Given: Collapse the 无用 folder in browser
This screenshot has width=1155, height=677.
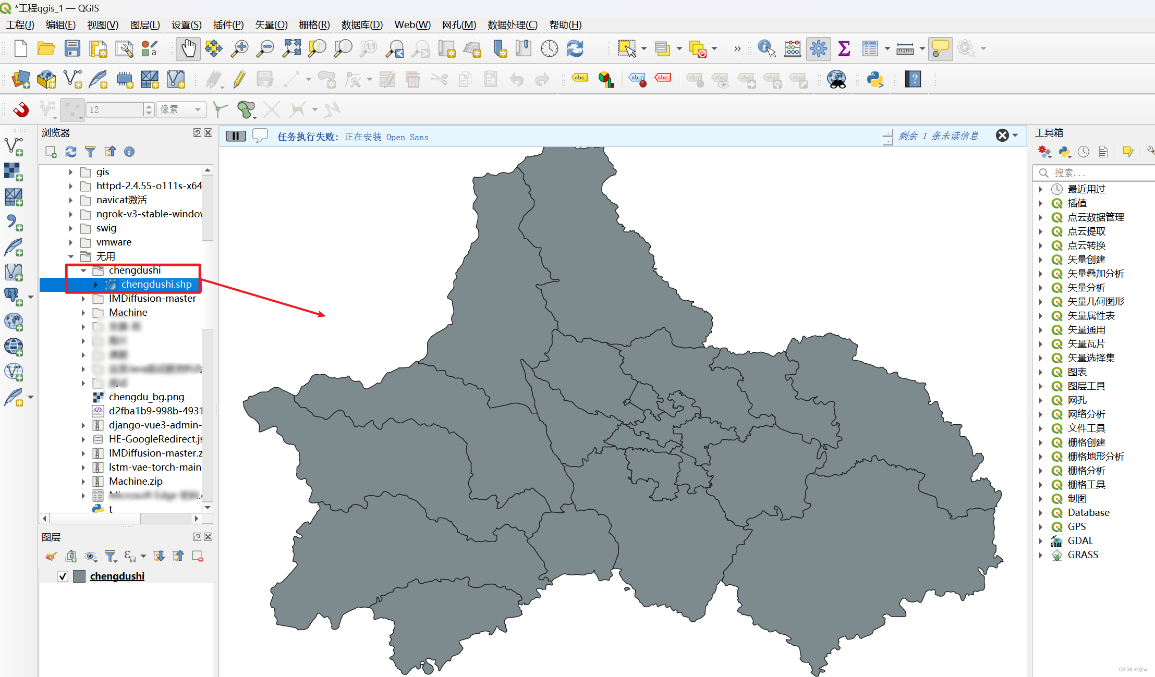Looking at the screenshot, I should coord(71,256).
